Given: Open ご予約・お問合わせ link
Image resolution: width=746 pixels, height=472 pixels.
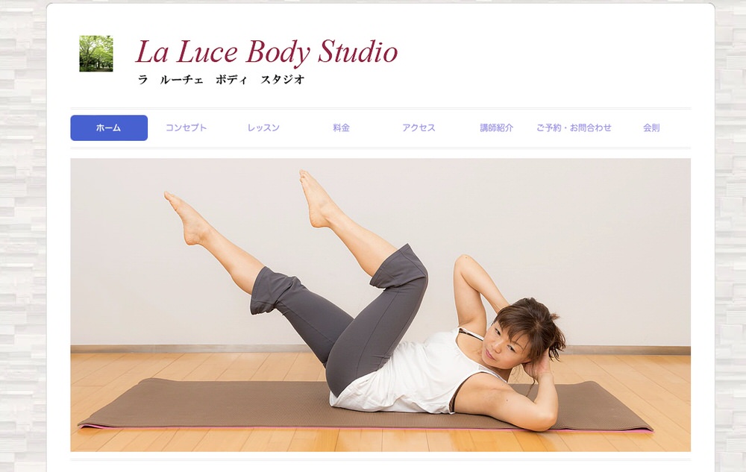Looking at the screenshot, I should [574, 128].
